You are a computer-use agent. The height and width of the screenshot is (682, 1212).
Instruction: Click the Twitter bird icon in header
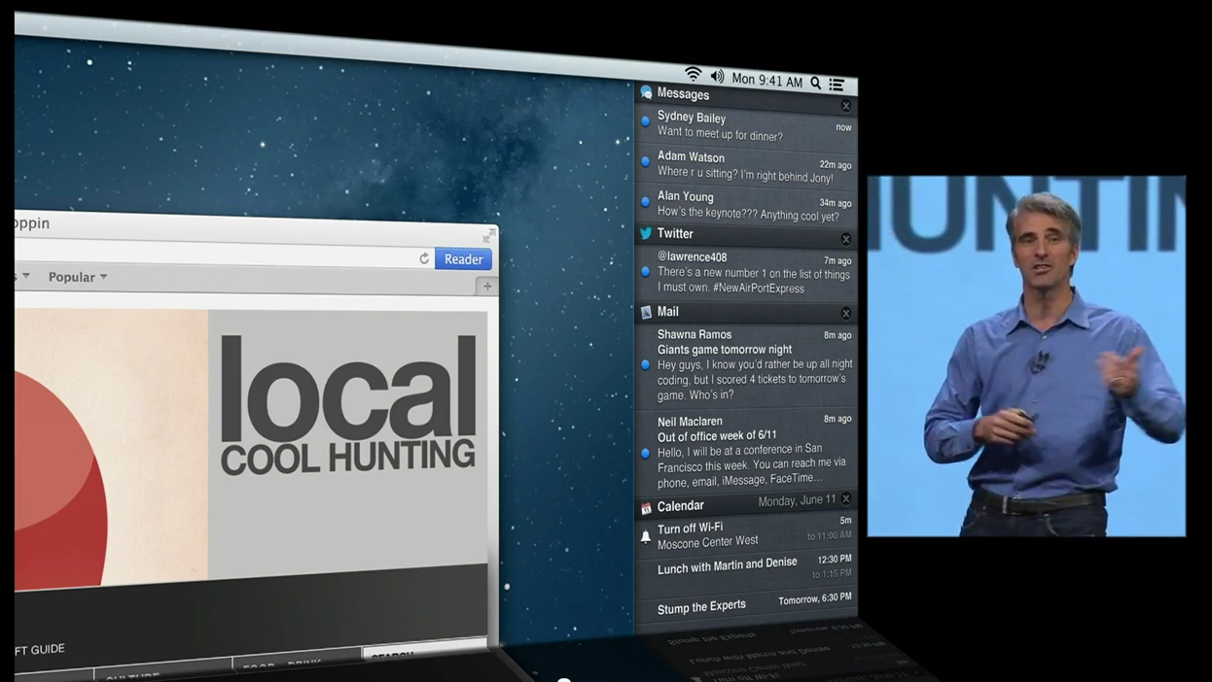point(646,233)
